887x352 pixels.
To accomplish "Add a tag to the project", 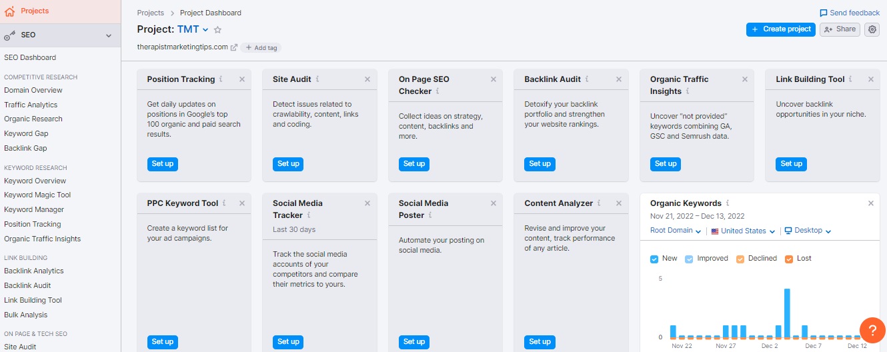I will pos(261,47).
